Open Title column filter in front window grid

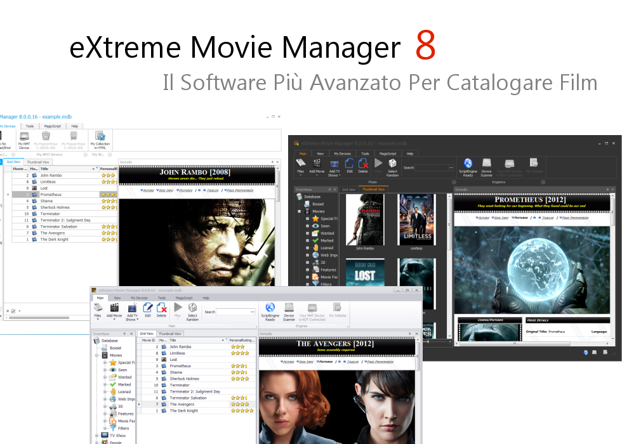[227, 340]
